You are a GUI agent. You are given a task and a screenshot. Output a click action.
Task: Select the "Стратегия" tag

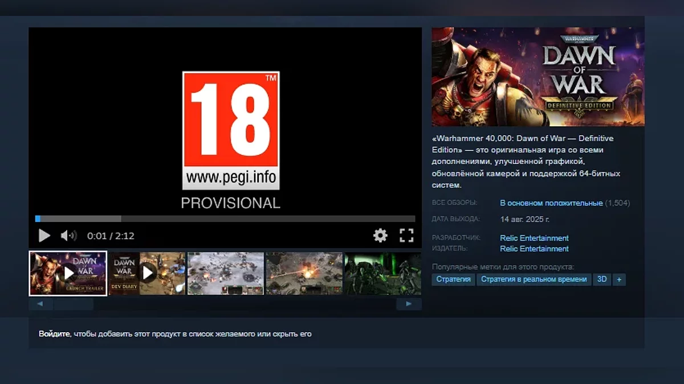[x=453, y=279]
